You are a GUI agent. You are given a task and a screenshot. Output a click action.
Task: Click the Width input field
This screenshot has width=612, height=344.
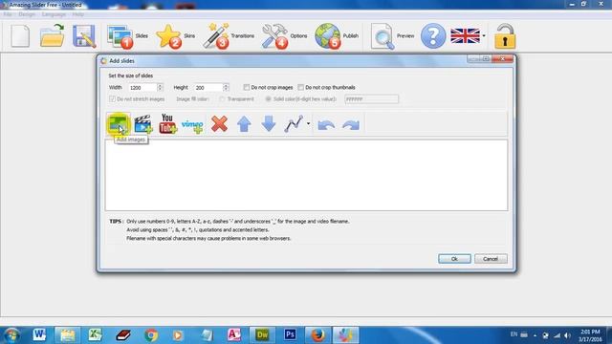coord(142,87)
